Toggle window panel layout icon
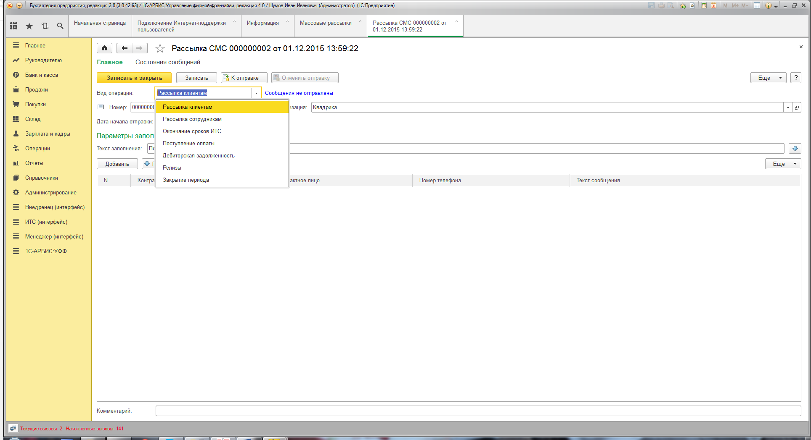 coord(757,5)
